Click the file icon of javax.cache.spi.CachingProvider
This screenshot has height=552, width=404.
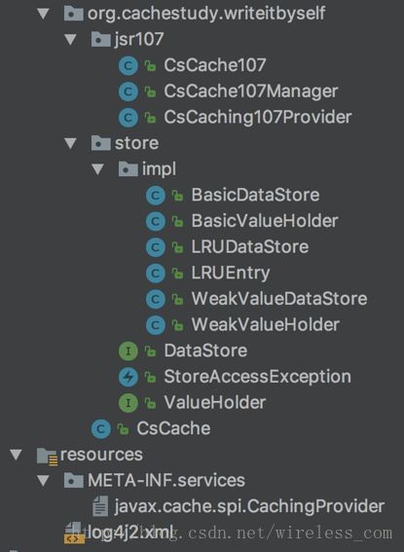[x=100, y=506]
